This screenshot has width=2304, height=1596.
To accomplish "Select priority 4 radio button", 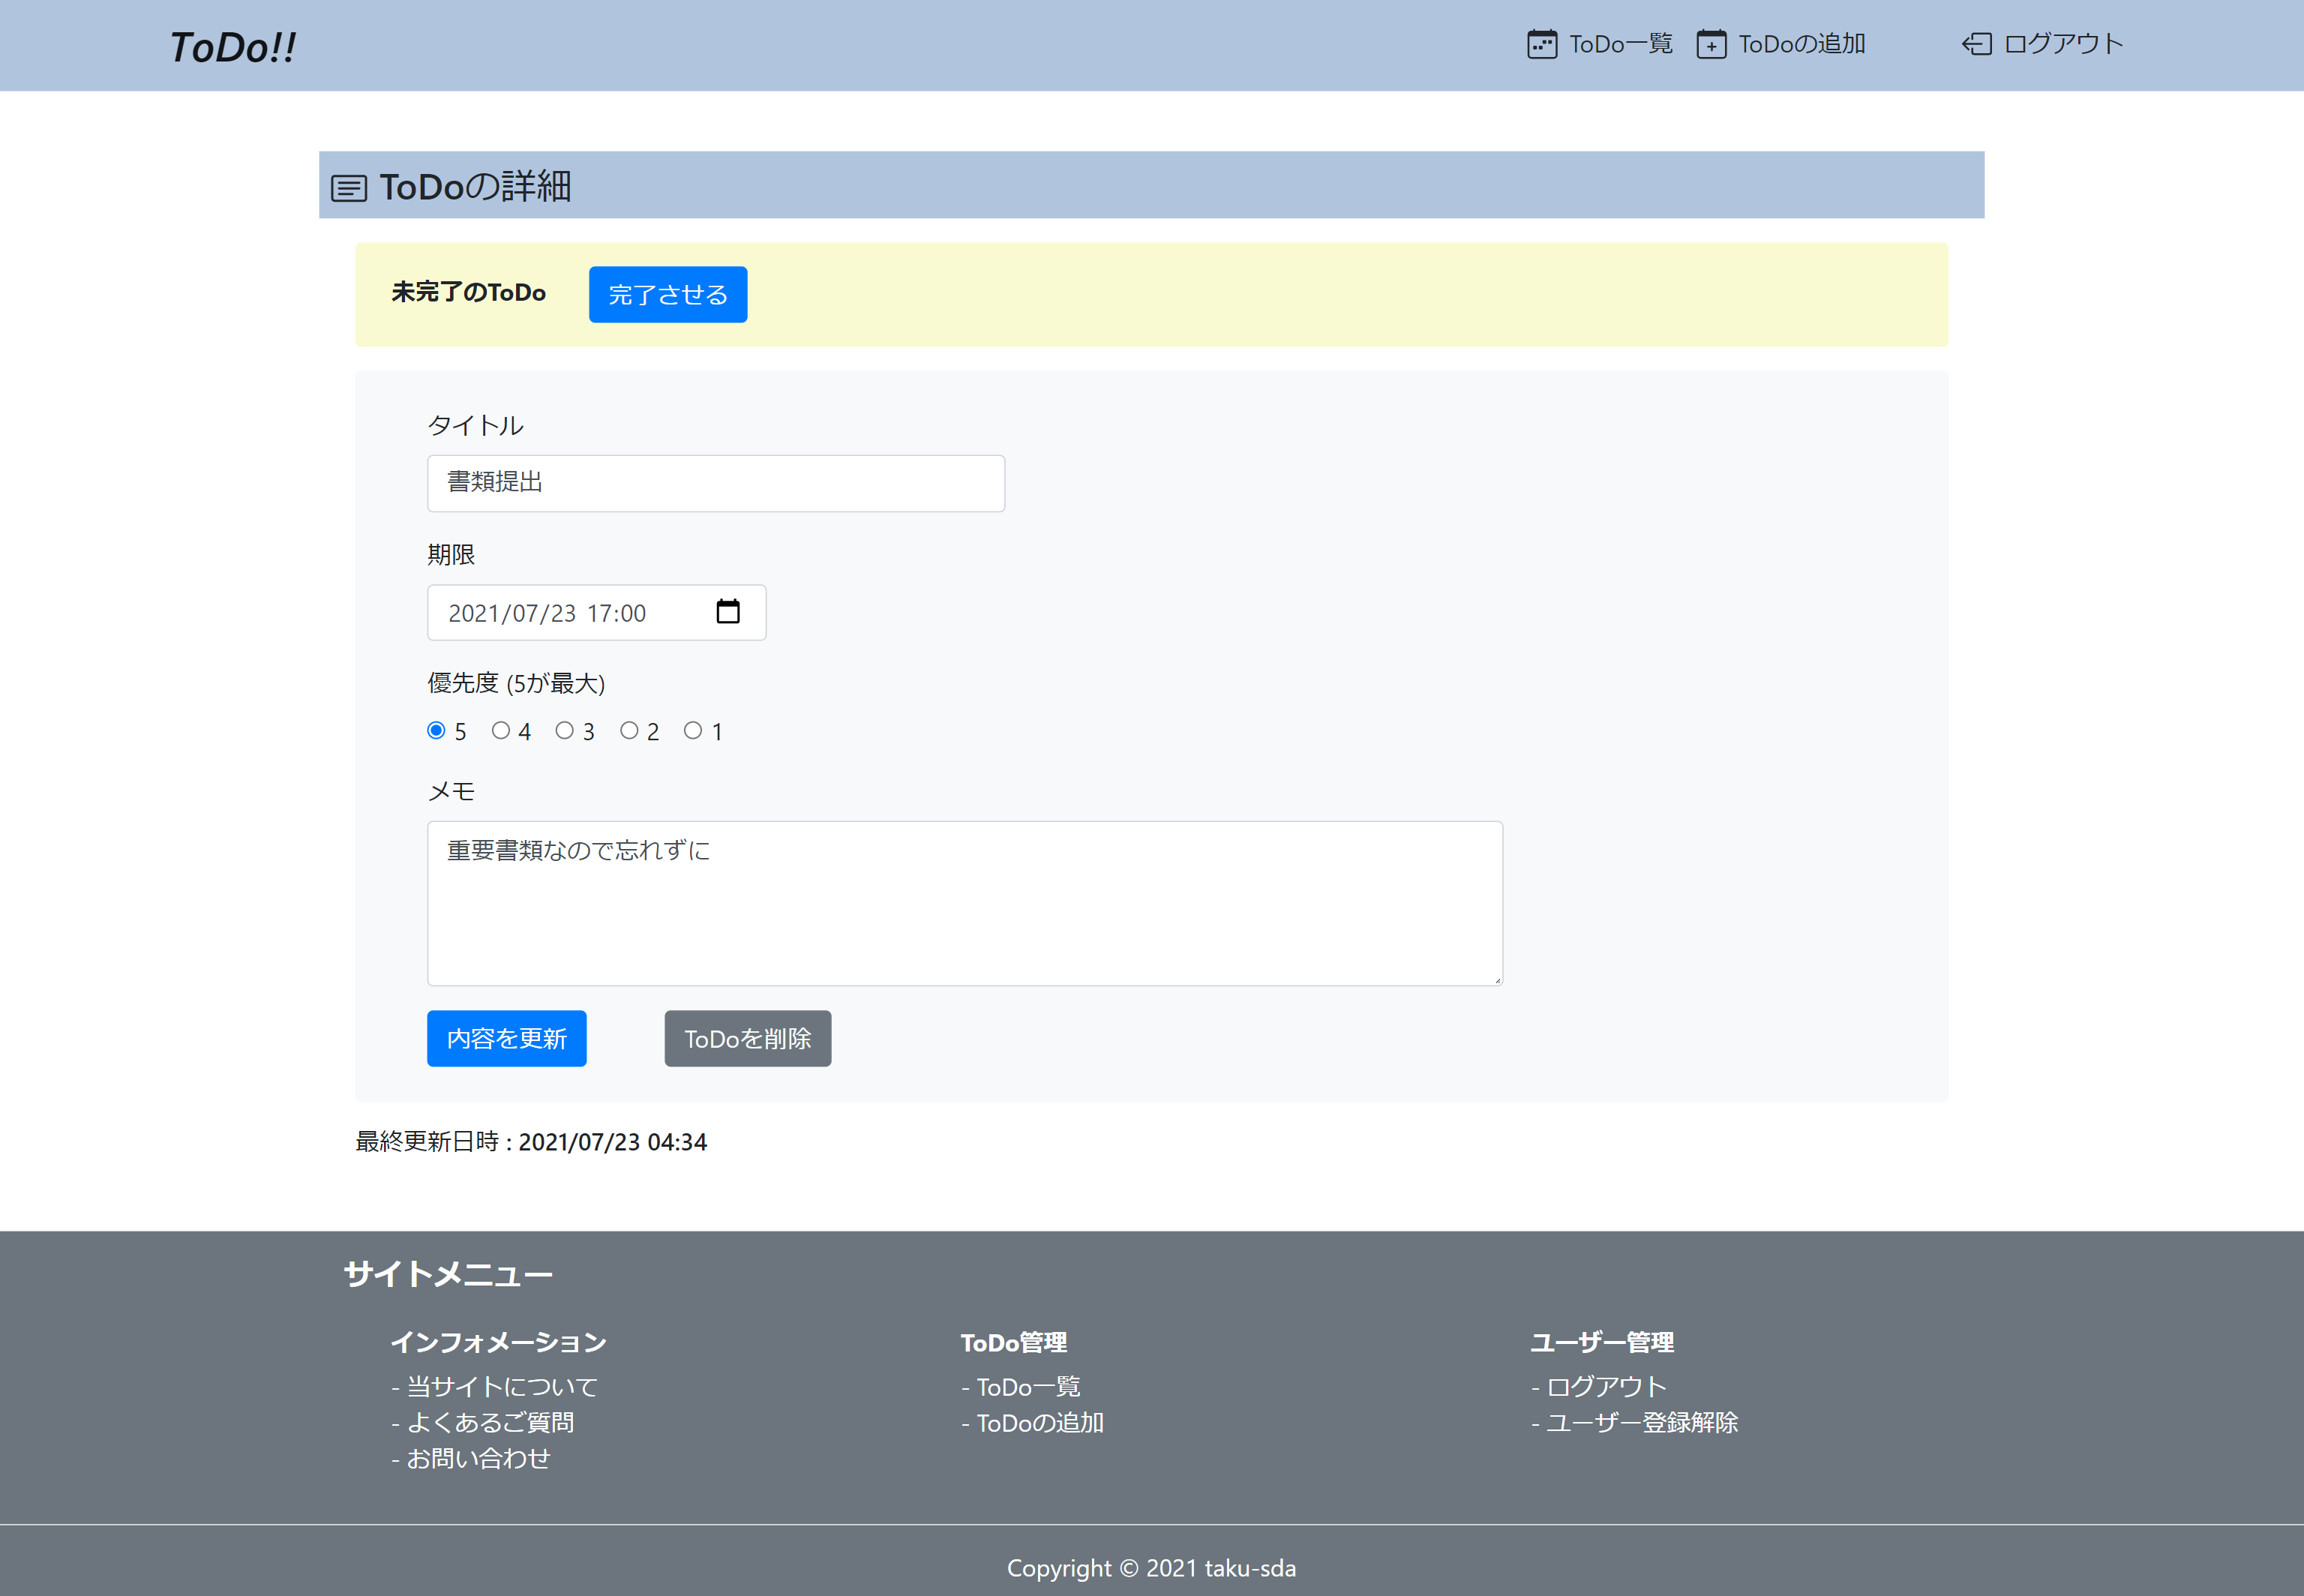I will [x=501, y=730].
